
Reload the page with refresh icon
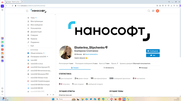13,6
